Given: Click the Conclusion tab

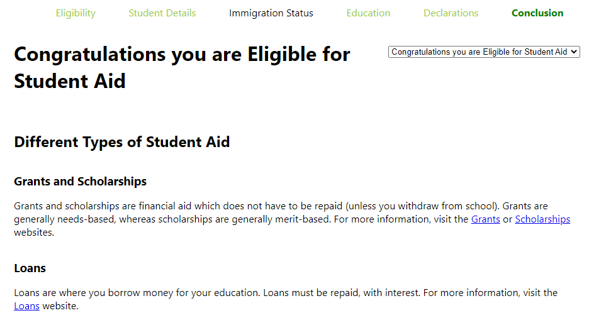Looking at the screenshot, I should [537, 13].
